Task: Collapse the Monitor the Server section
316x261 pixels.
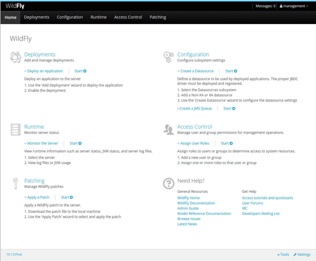Action: 41,143
